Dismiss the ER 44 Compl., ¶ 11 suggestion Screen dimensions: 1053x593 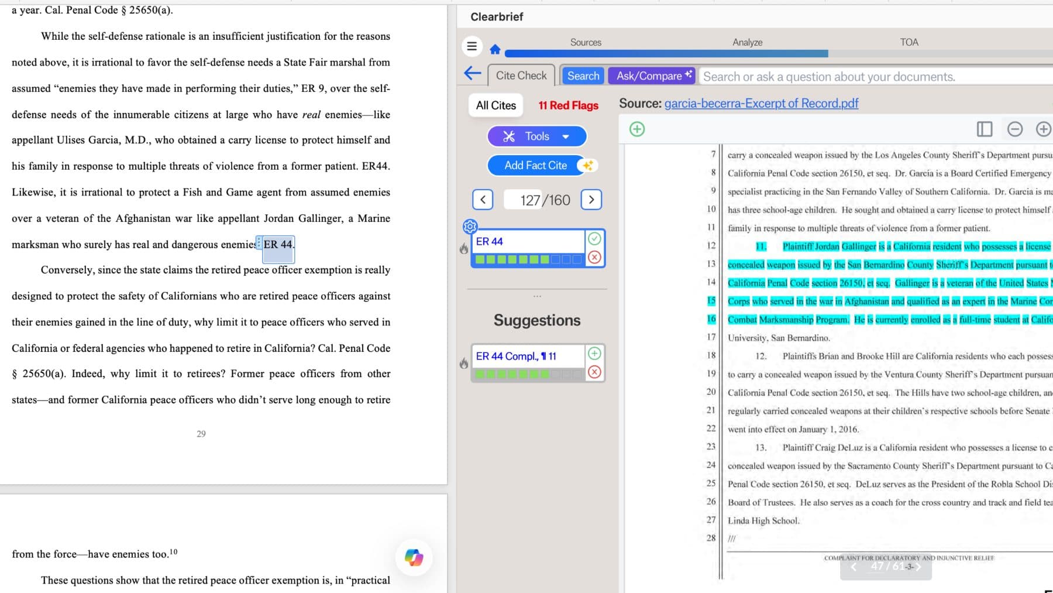(594, 372)
